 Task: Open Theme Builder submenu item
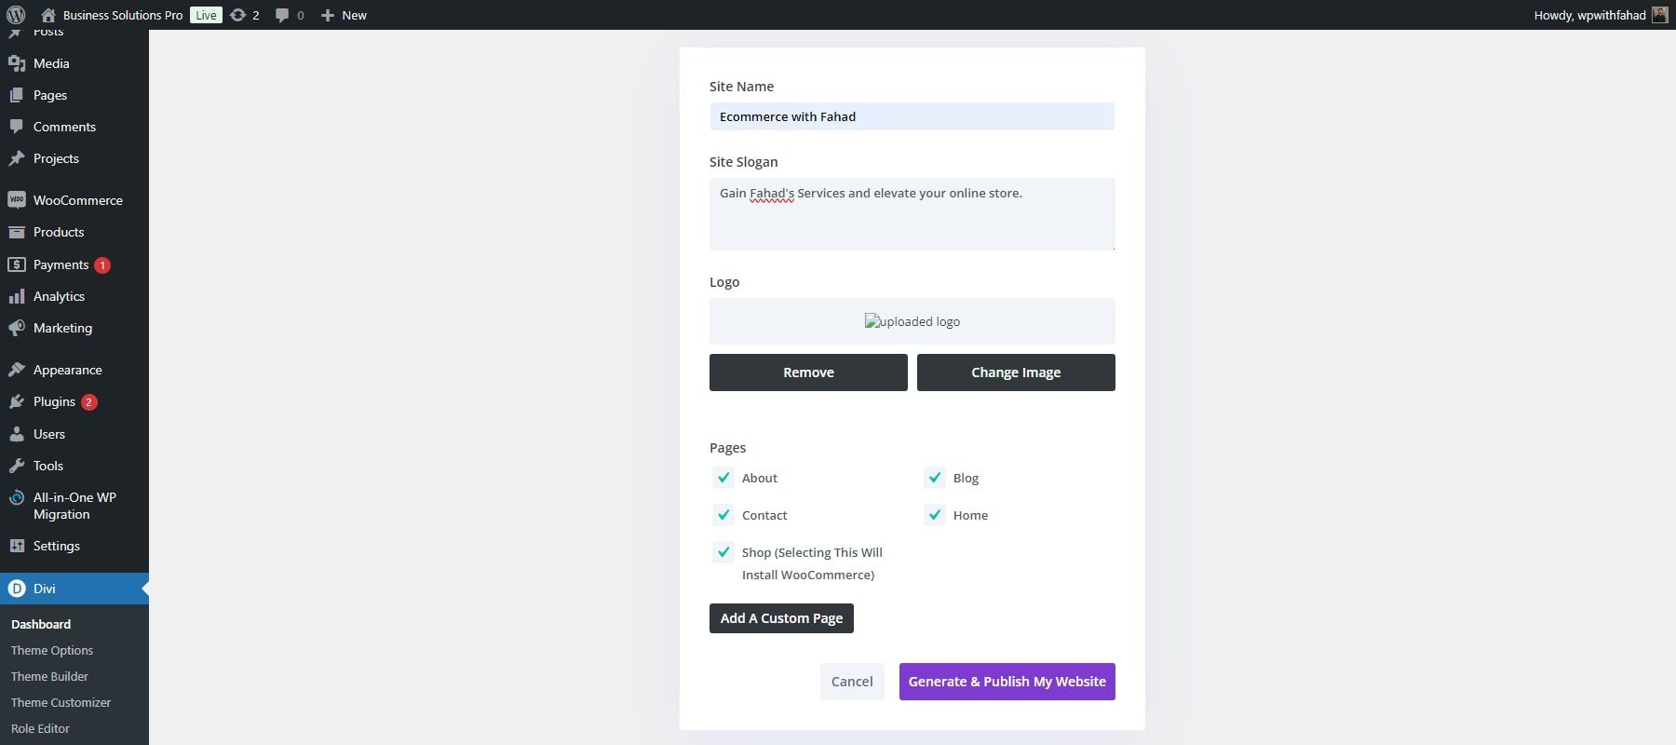[49, 676]
